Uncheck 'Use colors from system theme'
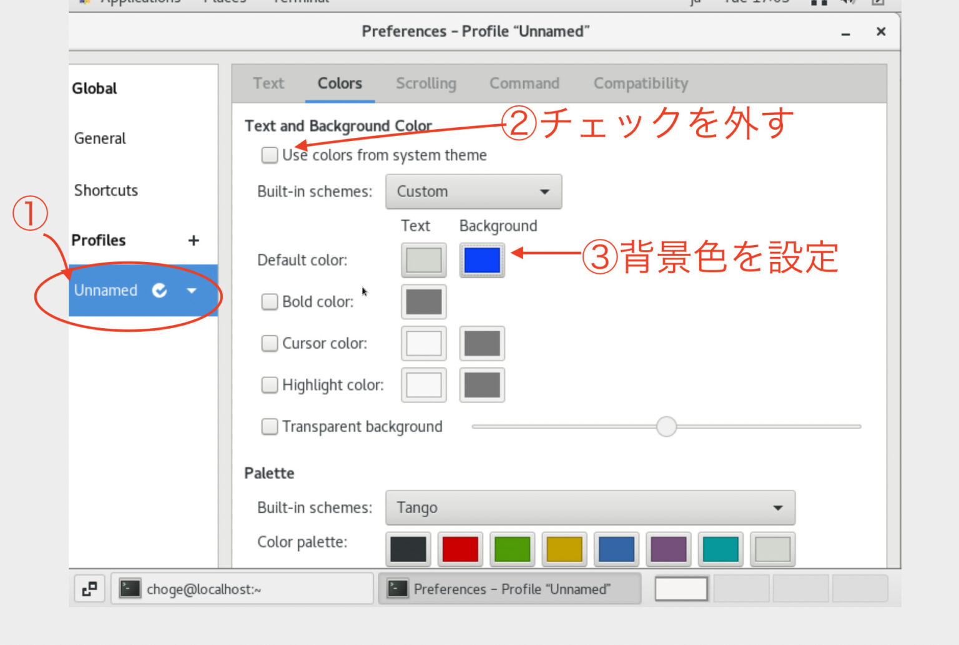This screenshot has height=645, width=959. (269, 155)
